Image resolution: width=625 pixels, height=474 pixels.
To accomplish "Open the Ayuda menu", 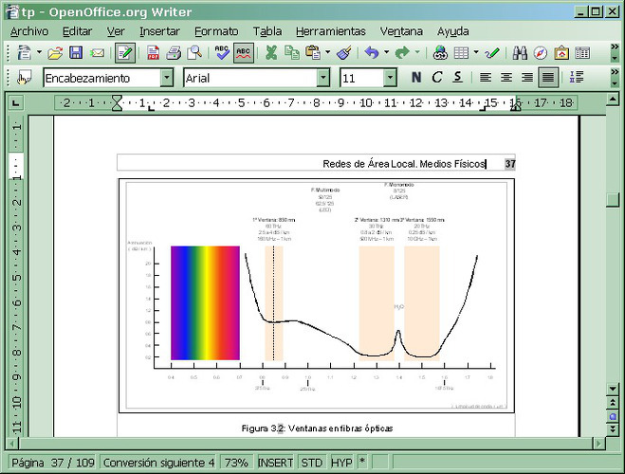I will 452,31.
